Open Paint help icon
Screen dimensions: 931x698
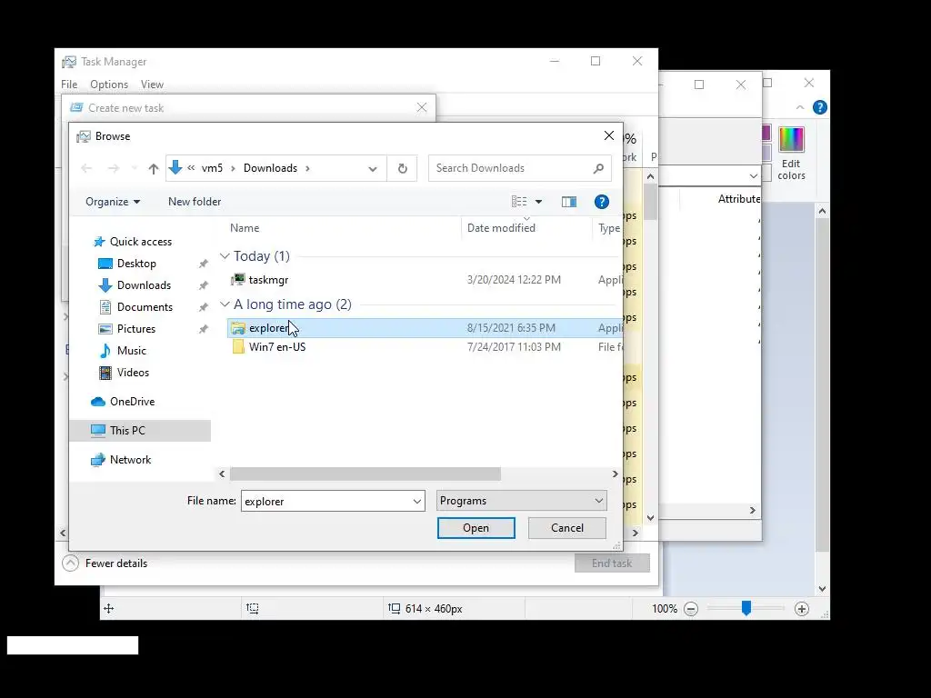(x=820, y=107)
